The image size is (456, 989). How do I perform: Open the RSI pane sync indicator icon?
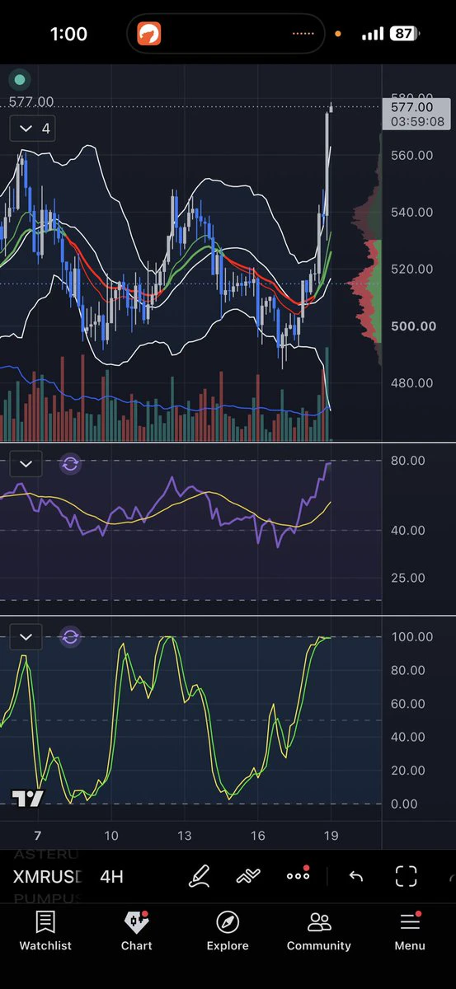tap(70, 464)
